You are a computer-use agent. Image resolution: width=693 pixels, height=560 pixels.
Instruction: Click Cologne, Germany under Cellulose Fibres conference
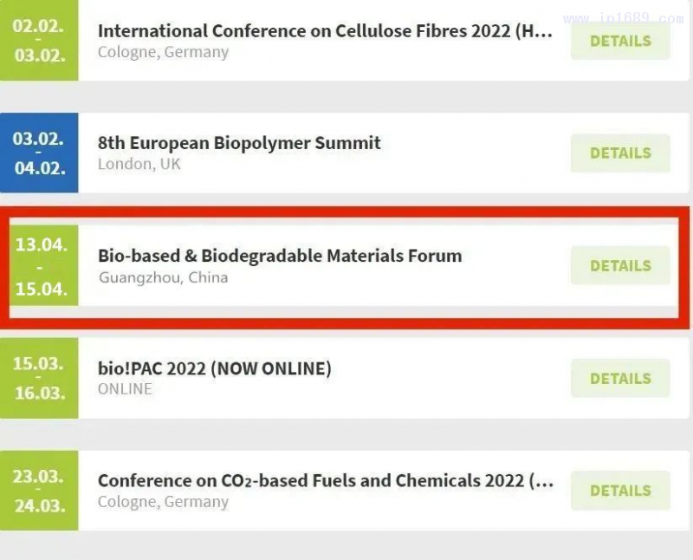coord(163,52)
